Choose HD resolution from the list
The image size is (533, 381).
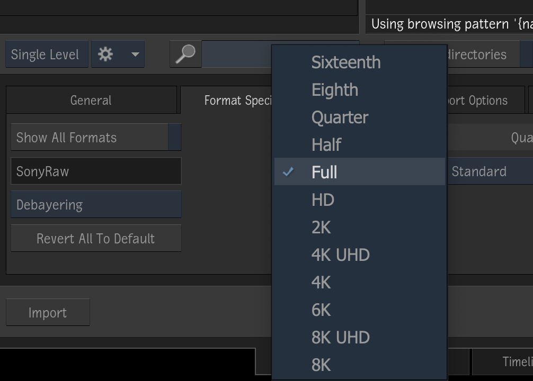(x=323, y=200)
